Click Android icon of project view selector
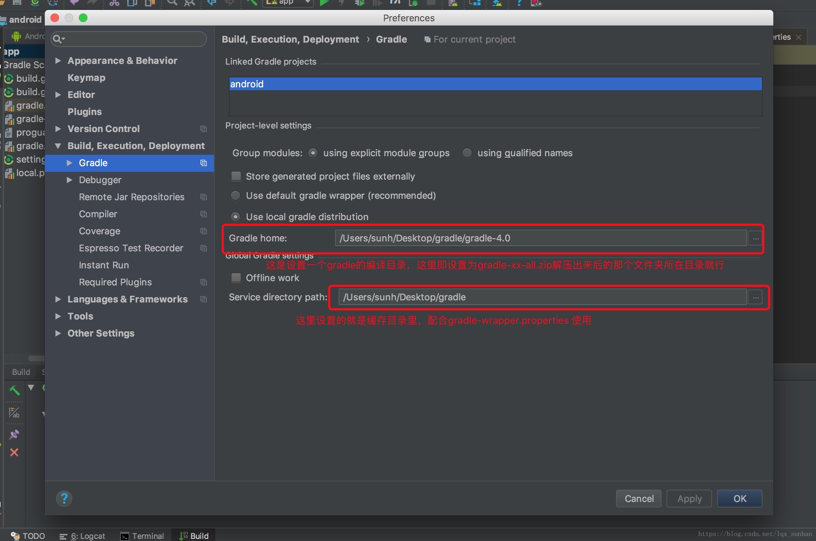The width and height of the screenshot is (816, 541). pos(16,36)
